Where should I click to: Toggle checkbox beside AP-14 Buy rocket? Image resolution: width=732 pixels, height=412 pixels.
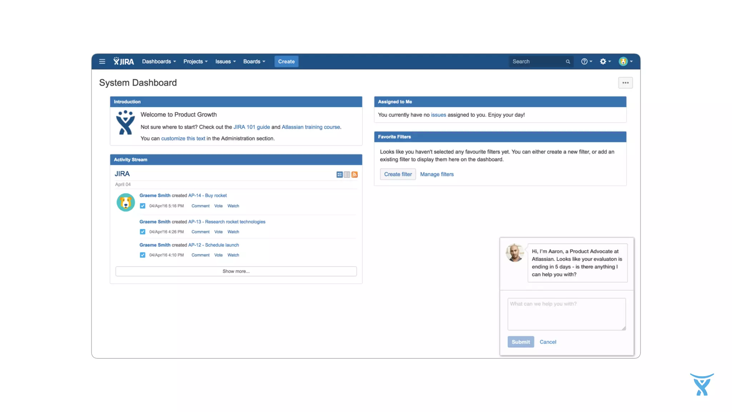click(143, 206)
